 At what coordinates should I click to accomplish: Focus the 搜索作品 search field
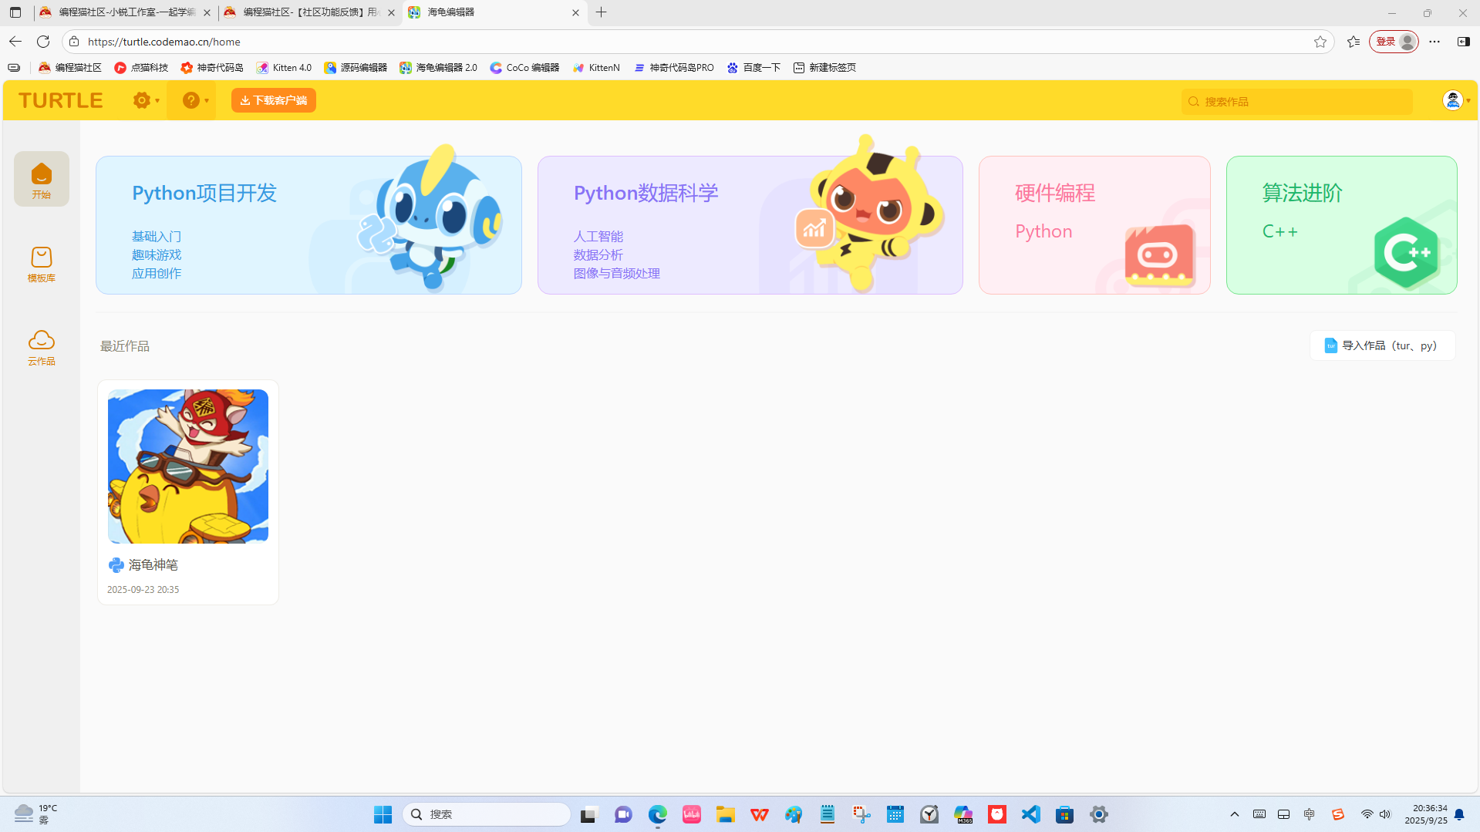point(1297,102)
